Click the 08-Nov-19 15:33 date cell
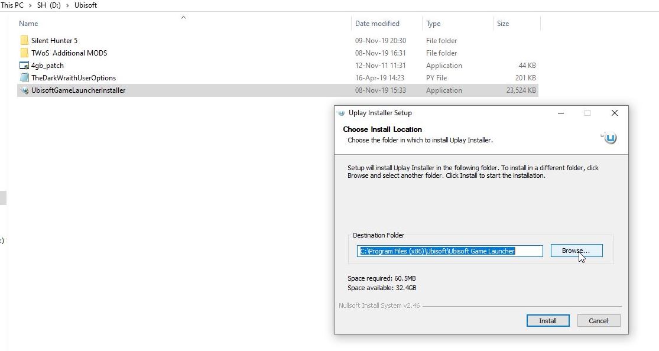The image size is (659, 351). tap(381, 90)
